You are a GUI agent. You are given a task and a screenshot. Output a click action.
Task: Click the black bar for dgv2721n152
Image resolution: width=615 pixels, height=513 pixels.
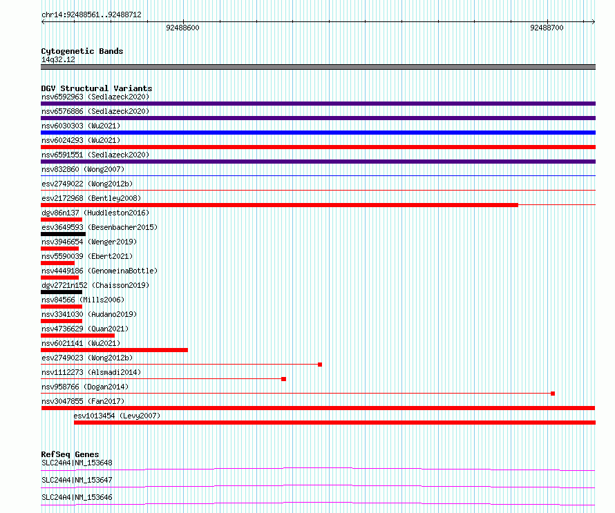click(x=61, y=292)
